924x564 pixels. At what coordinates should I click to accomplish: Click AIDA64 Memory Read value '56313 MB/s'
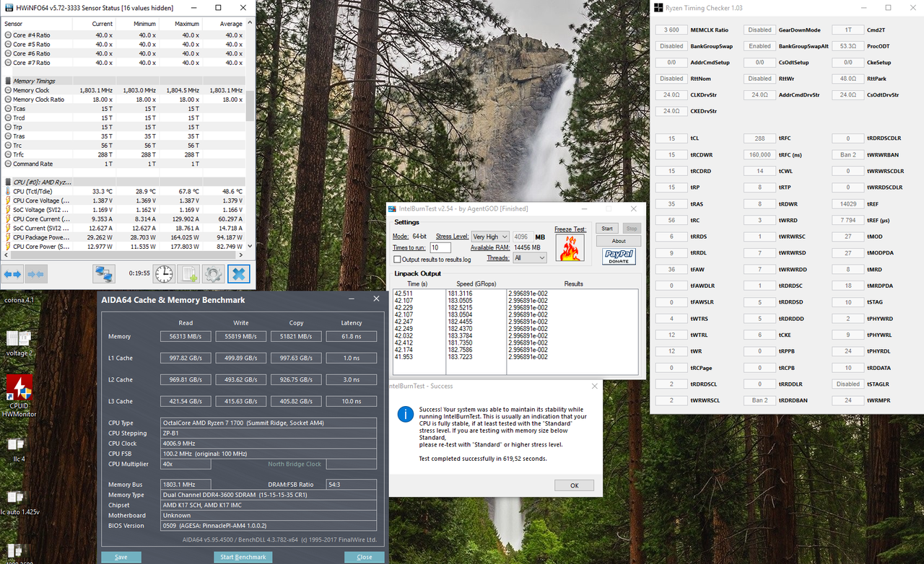point(186,336)
